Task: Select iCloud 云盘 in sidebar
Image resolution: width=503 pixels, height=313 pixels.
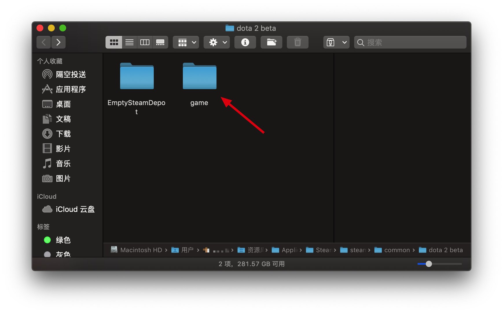Action: (75, 209)
